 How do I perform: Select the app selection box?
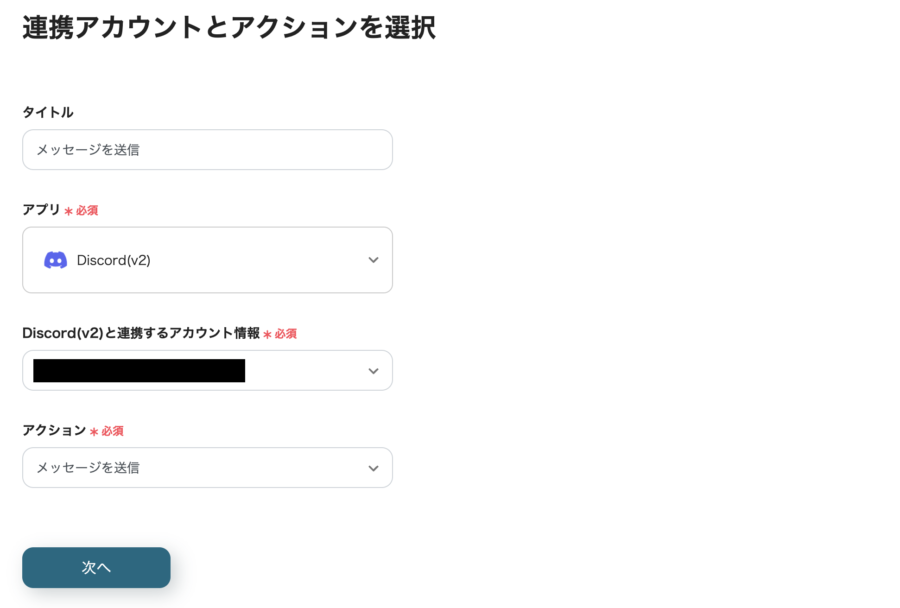click(207, 260)
